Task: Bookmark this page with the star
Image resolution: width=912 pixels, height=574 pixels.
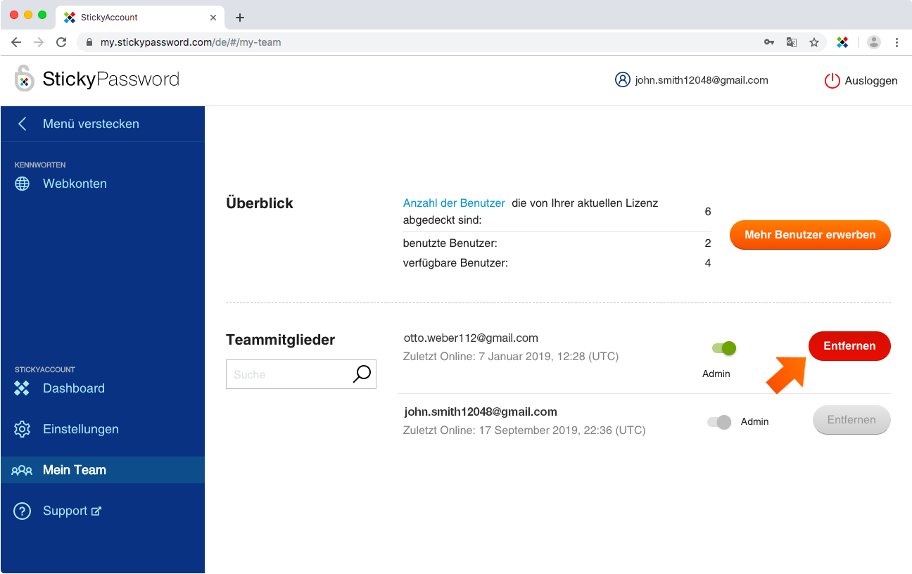Action: click(814, 42)
